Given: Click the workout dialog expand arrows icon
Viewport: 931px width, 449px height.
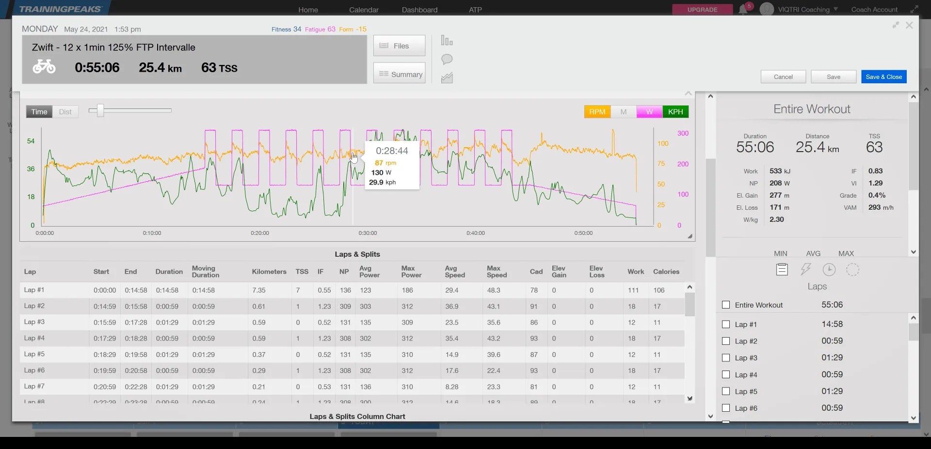Looking at the screenshot, I should (896, 25).
